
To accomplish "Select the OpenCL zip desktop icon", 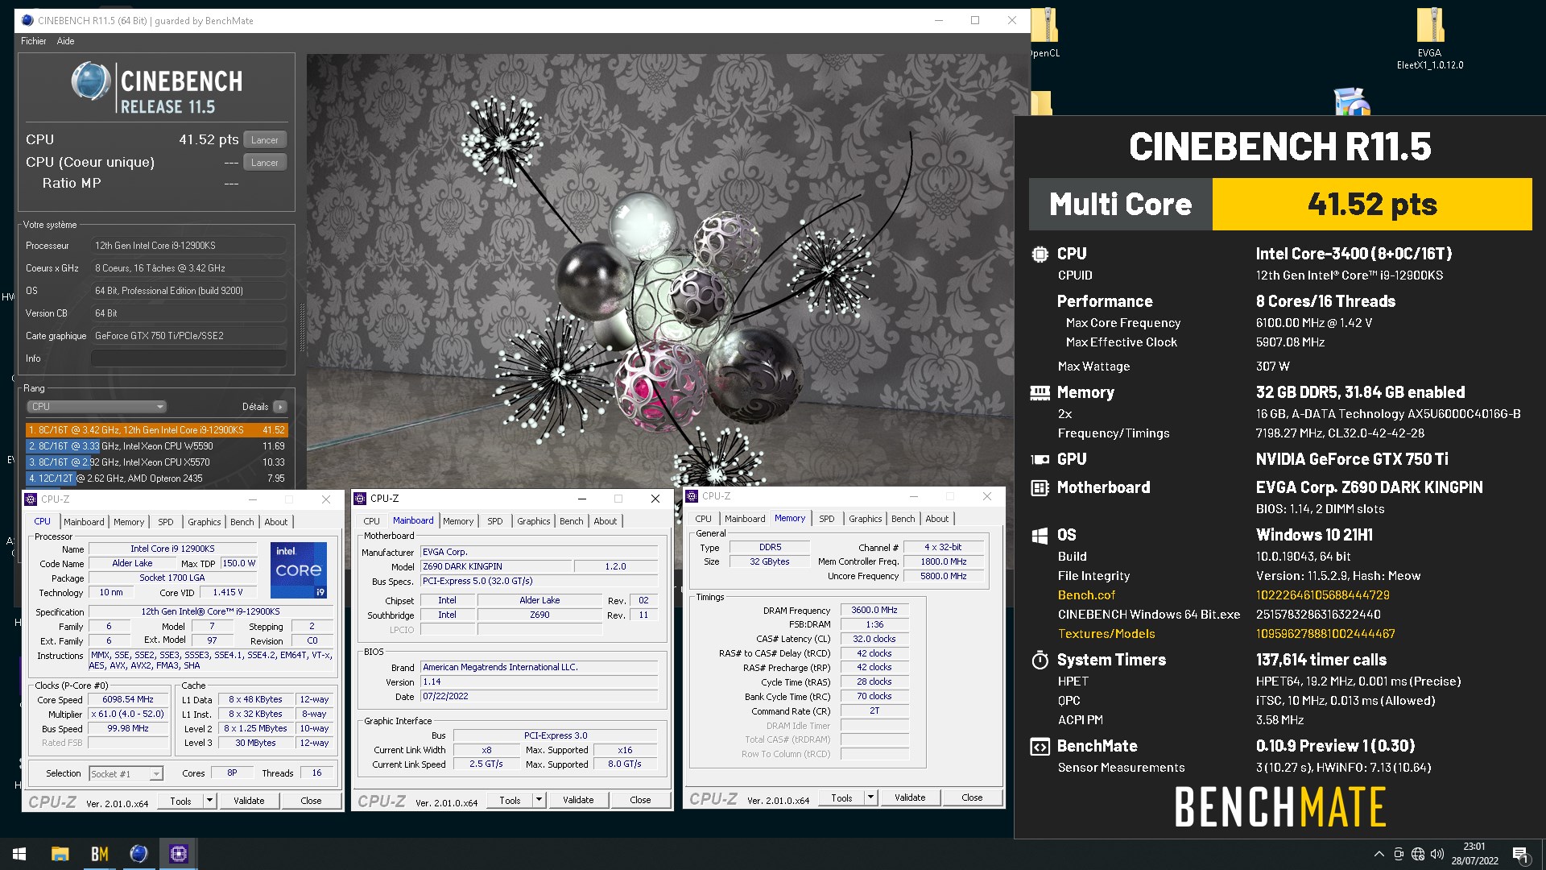I will [1044, 34].
